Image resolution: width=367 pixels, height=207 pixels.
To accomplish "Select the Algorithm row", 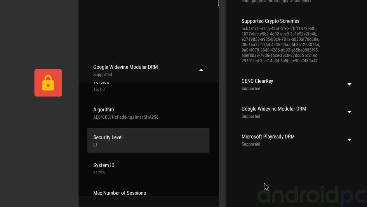I will (148, 113).
